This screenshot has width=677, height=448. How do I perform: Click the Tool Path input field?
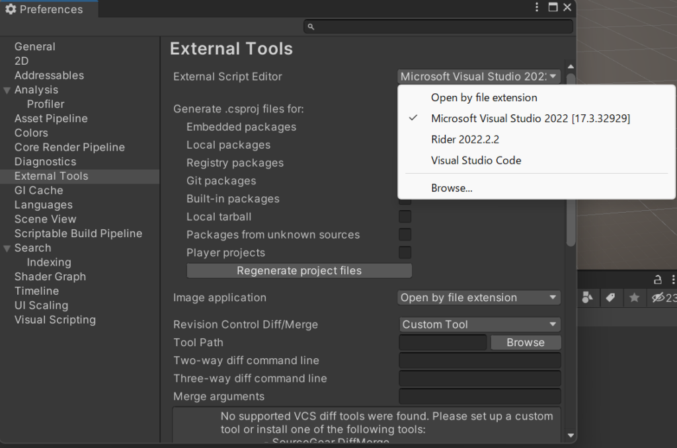point(442,342)
